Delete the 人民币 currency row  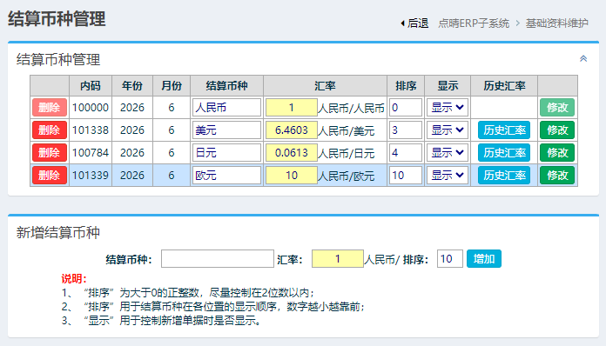(x=50, y=107)
